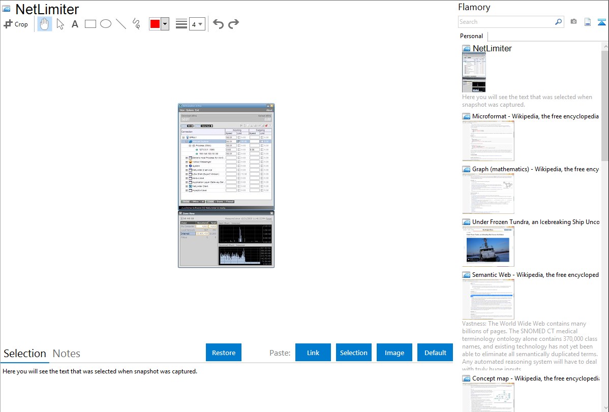Select the arrow pointer tool

tap(60, 24)
